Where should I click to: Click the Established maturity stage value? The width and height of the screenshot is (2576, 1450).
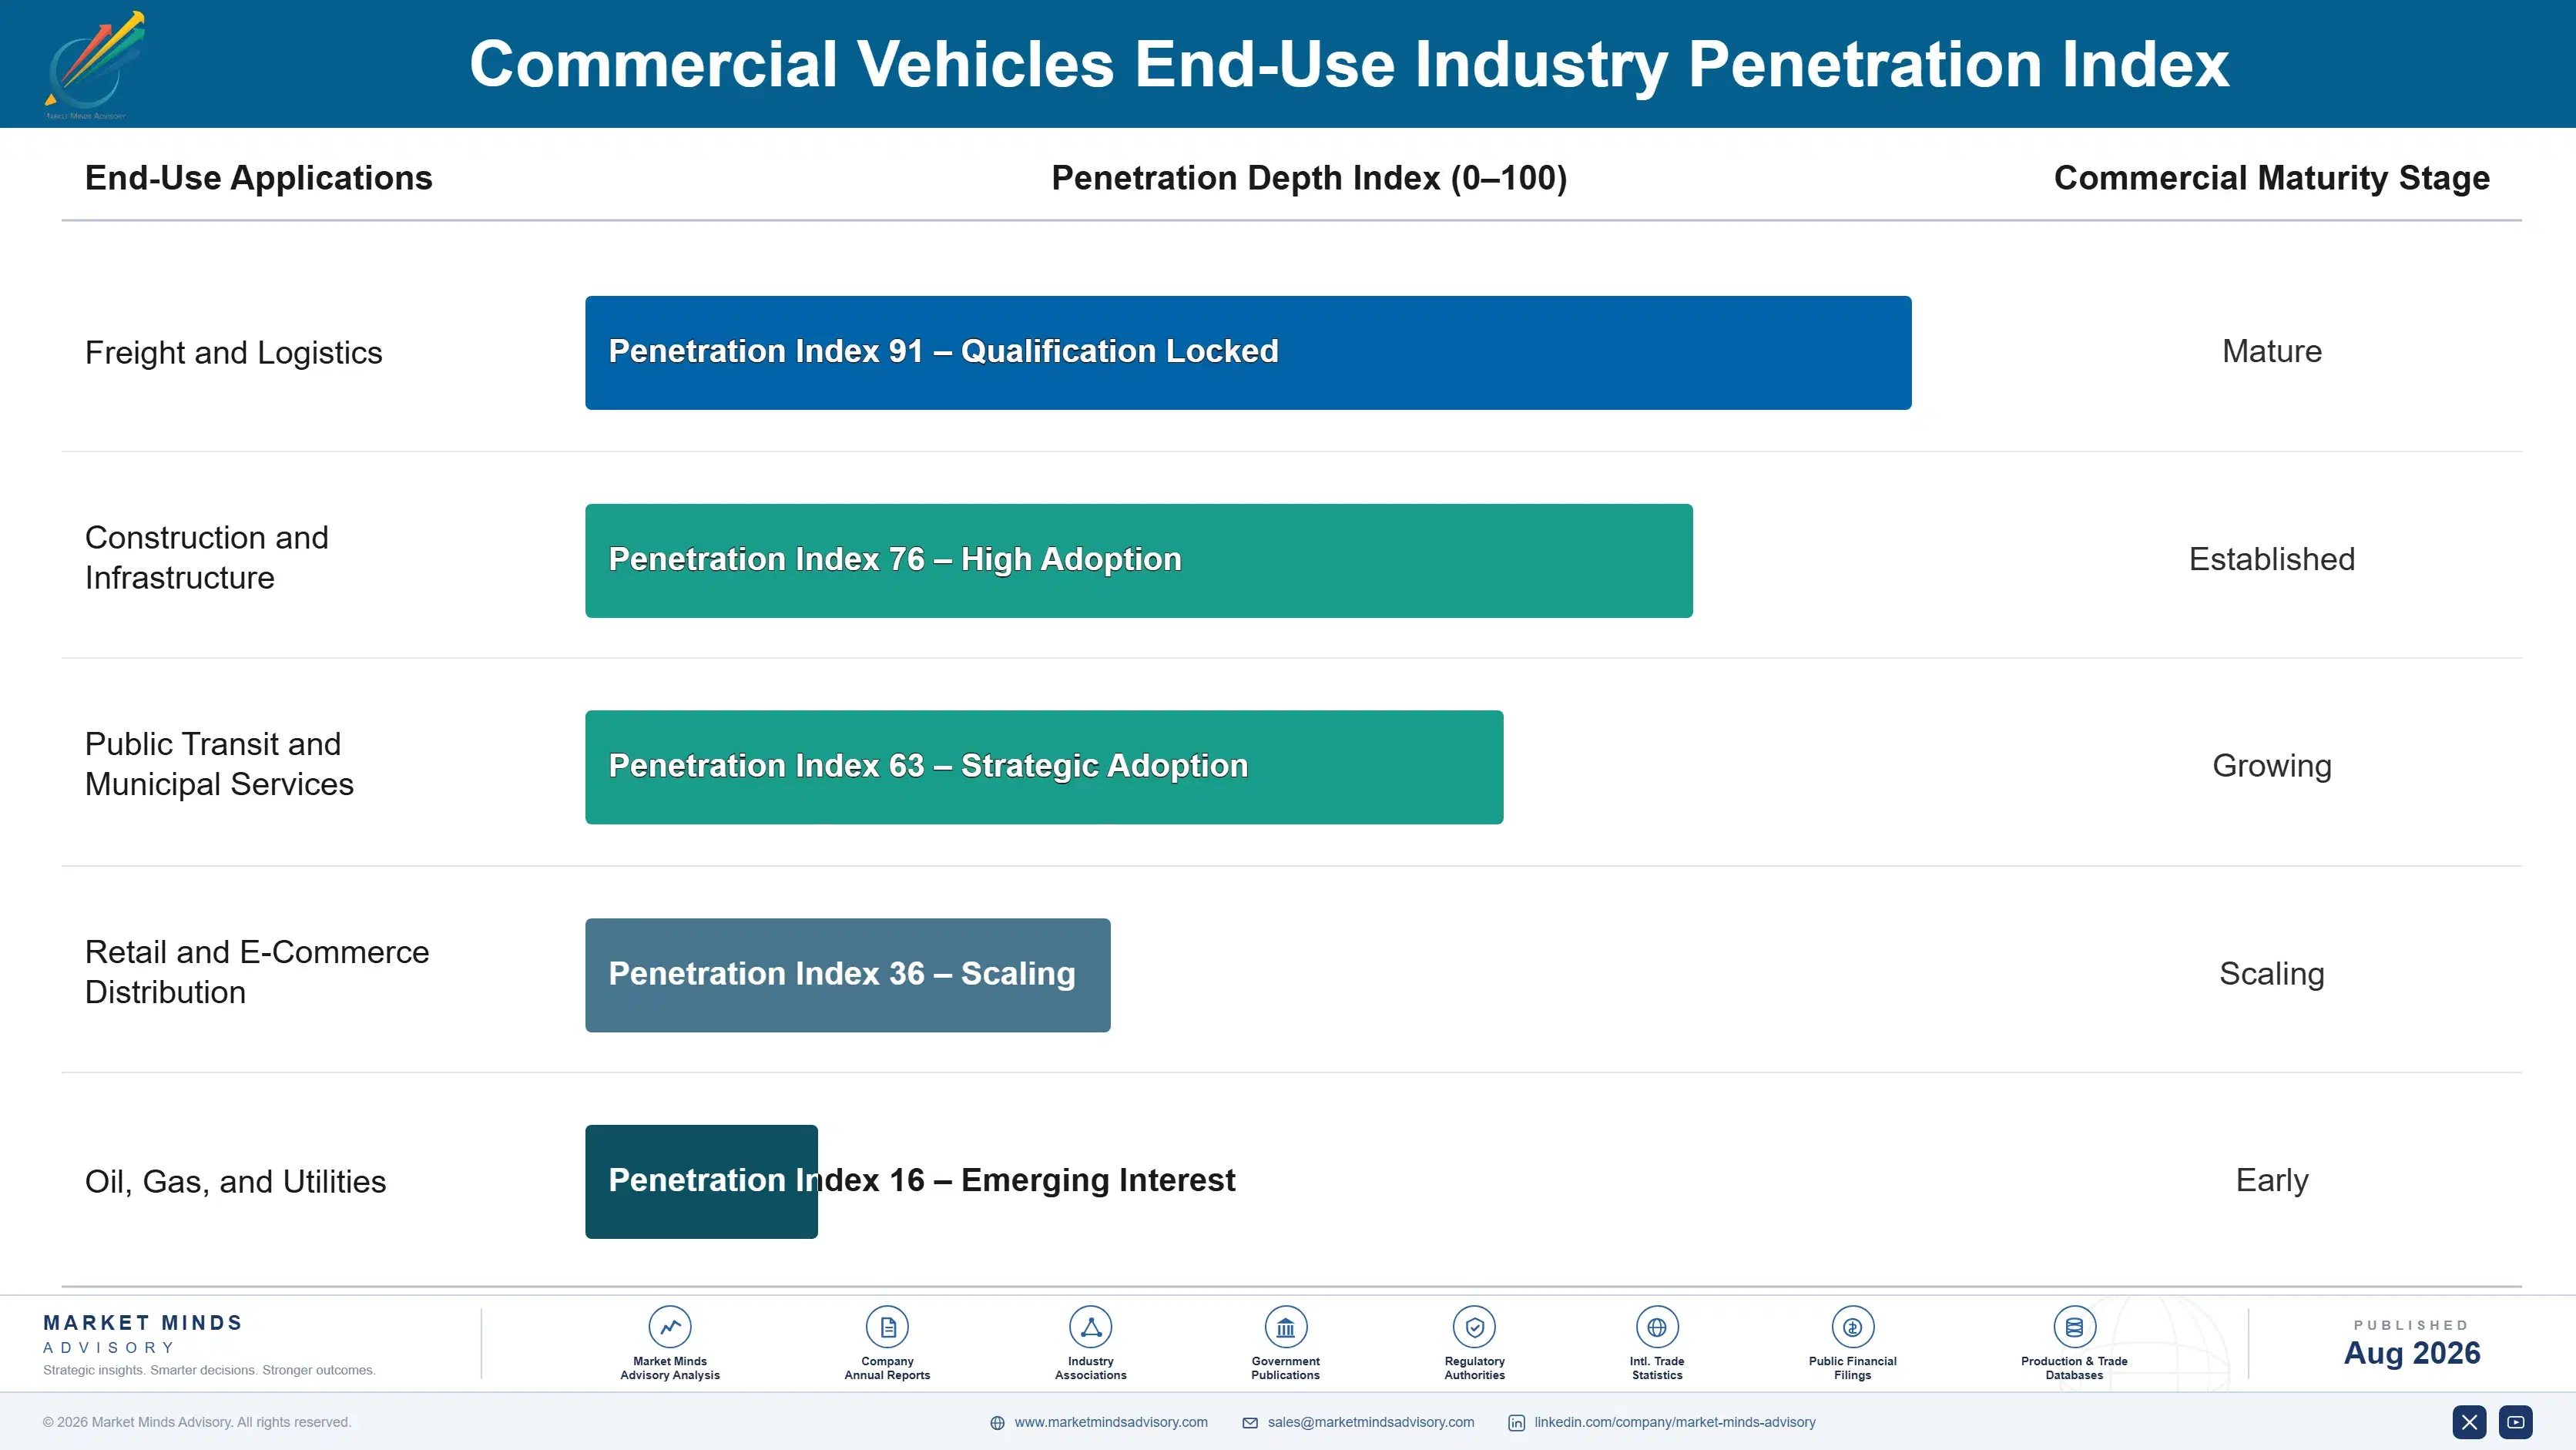click(2272, 559)
